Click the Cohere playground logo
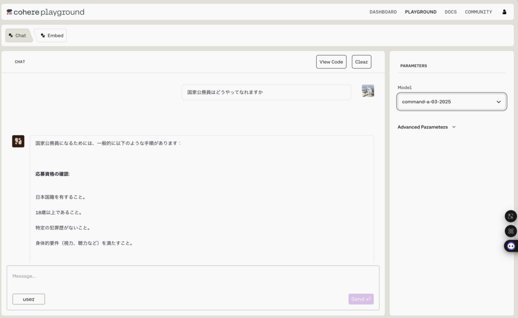This screenshot has width=518, height=318. (46, 12)
